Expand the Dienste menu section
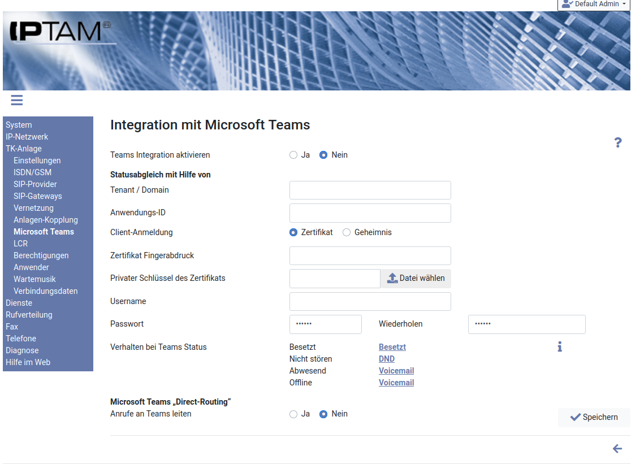The height and width of the screenshot is (464, 640). (x=19, y=303)
